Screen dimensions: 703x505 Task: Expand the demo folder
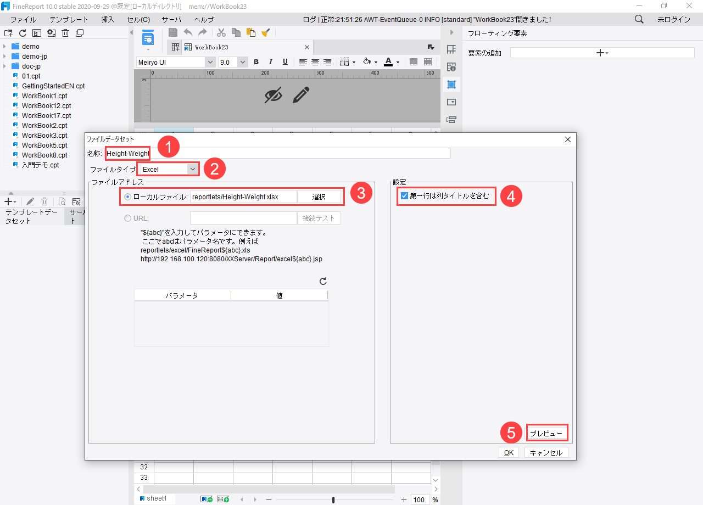click(5, 47)
